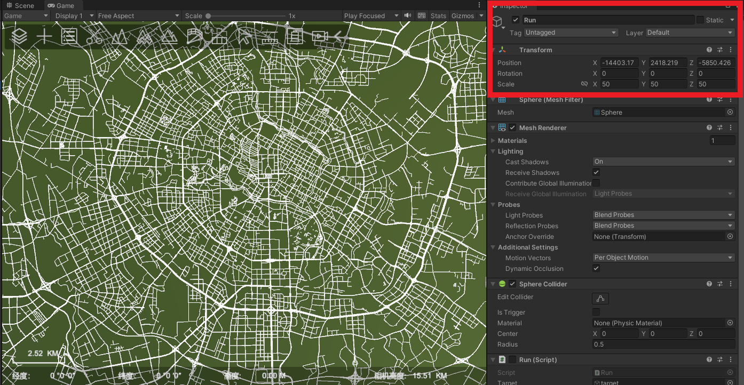Toggle constrained proportions link on Scale
The width and height of the screenshot is (744, 385).
click(x=584, y=84)
